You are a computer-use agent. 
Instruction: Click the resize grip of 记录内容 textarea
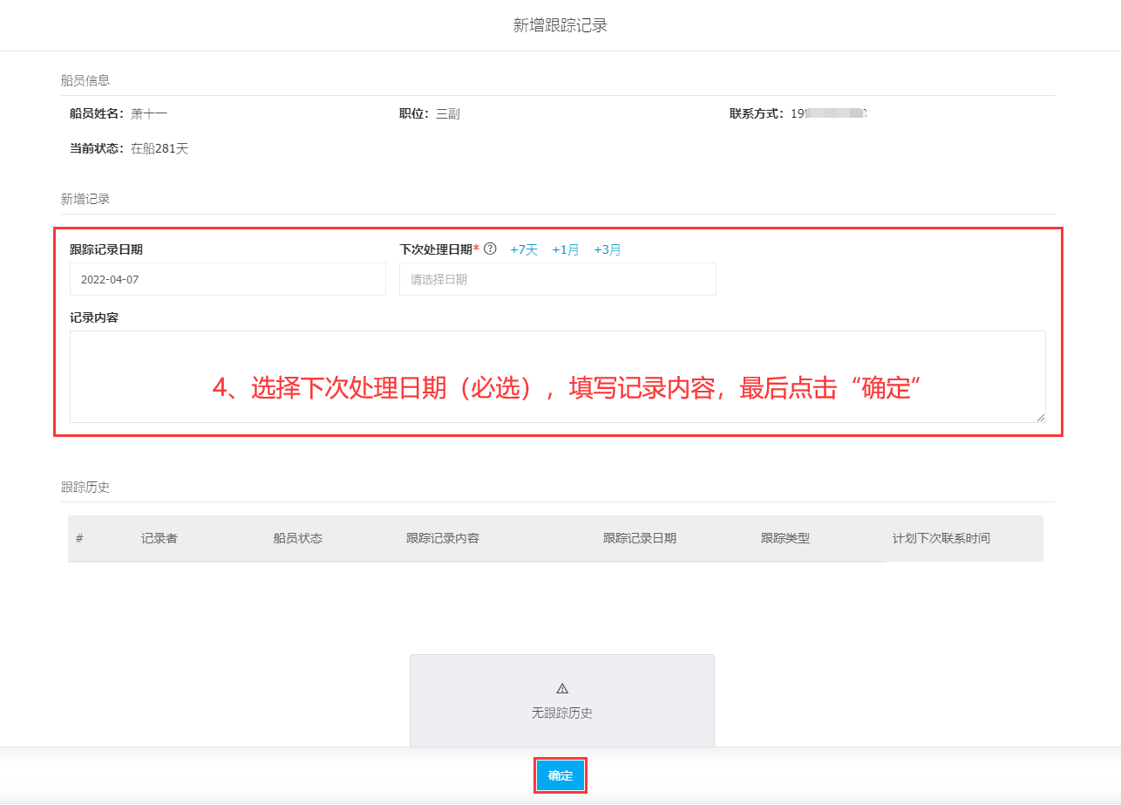pyautogui.click(x=1040, y=417)
